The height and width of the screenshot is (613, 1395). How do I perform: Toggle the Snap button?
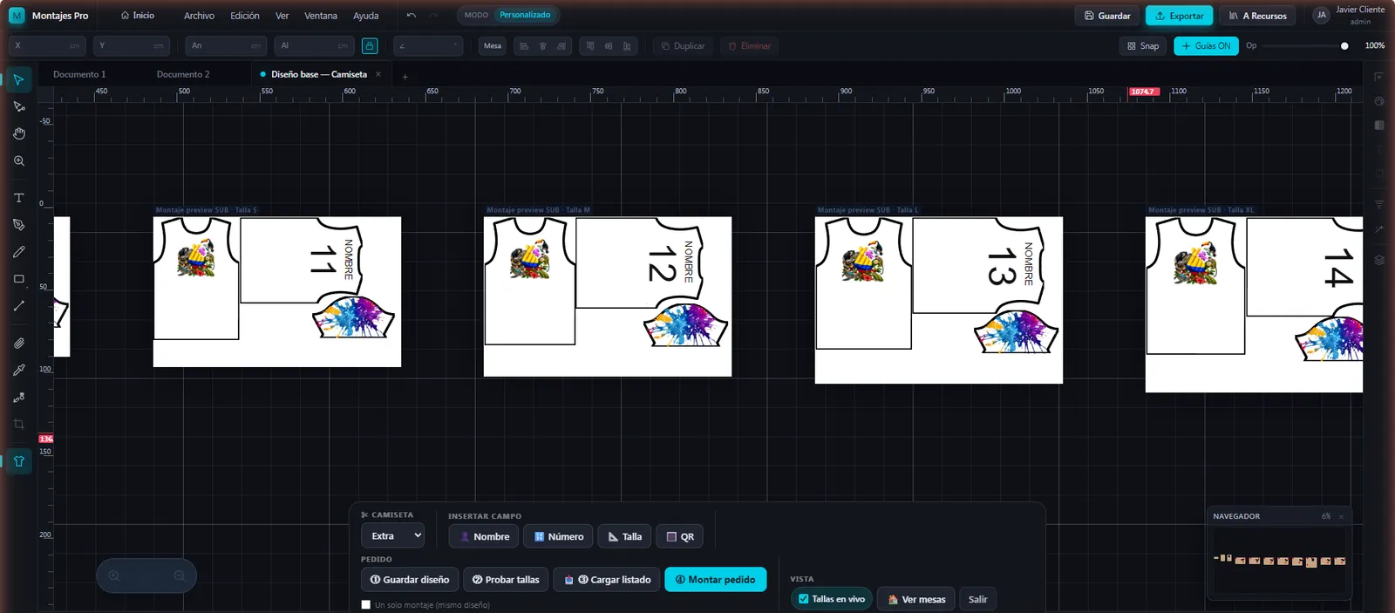pos(1143,46)
